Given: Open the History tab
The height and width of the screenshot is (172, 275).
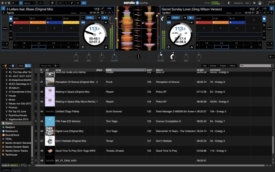Looking at the screenshot, I should (x=232, y=66).
